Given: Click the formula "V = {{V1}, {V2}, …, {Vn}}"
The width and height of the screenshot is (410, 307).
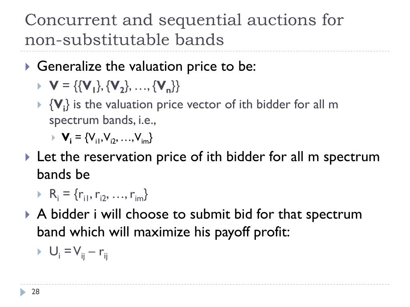Looking at the screenshot, I should tap(115, 86).
